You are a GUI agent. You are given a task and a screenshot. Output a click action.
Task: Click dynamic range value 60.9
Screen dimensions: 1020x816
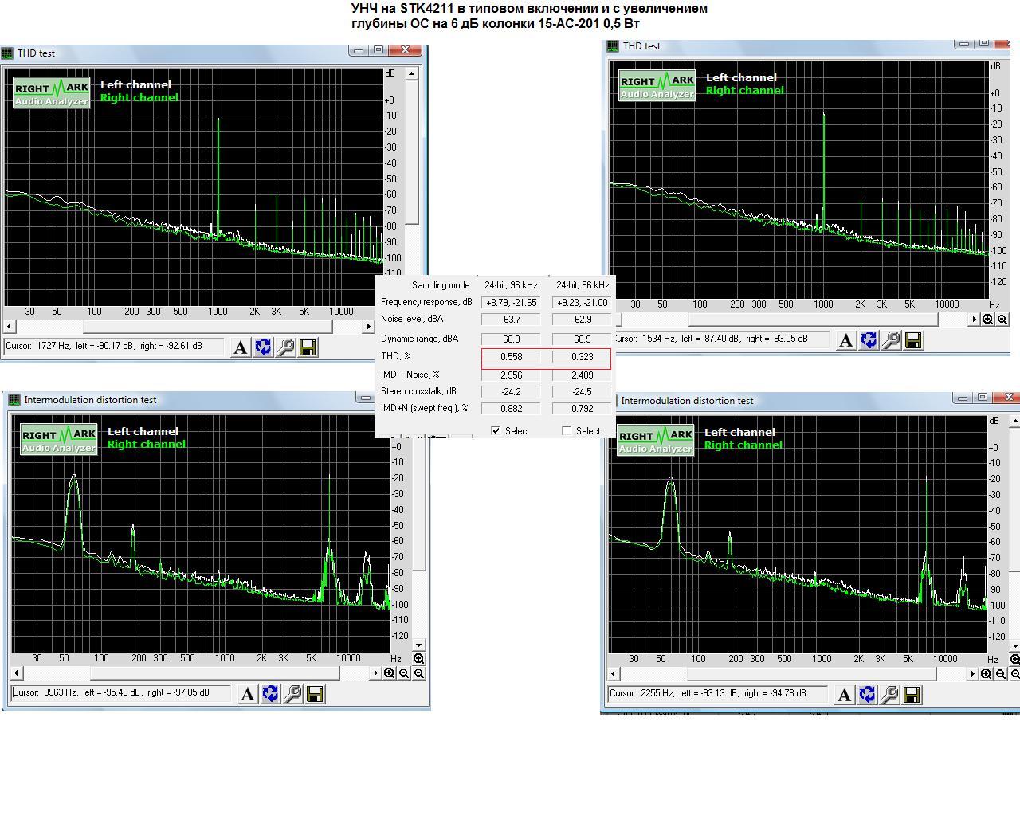(x=583, y=339)
